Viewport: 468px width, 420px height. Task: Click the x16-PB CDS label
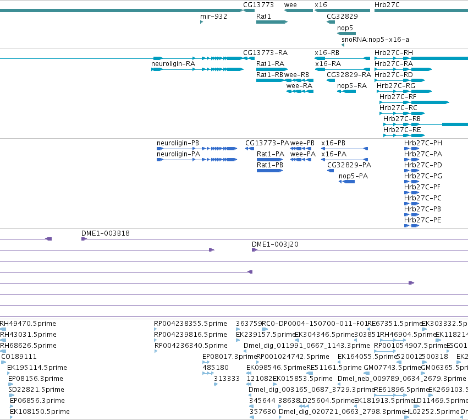(333, 143)
